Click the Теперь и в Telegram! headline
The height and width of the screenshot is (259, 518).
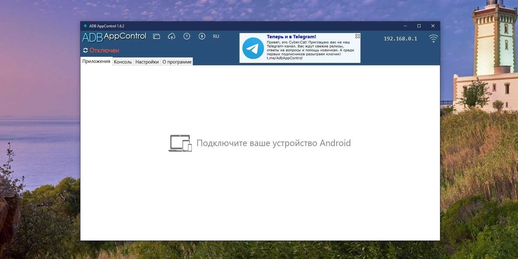pyautogui.click(x=291, y=37)
